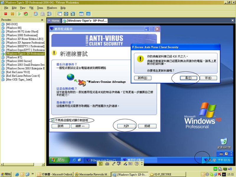Viewport: 236px width, 177px height.
Task: Click the CH language bar indicator
Action: coord(101,164)
